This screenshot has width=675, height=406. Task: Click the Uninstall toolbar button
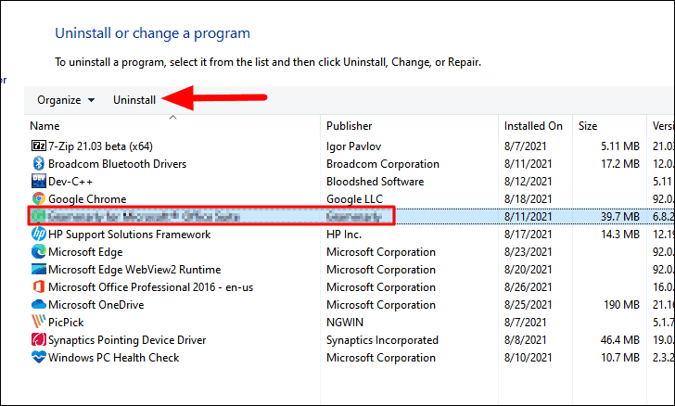pos(134,100)
